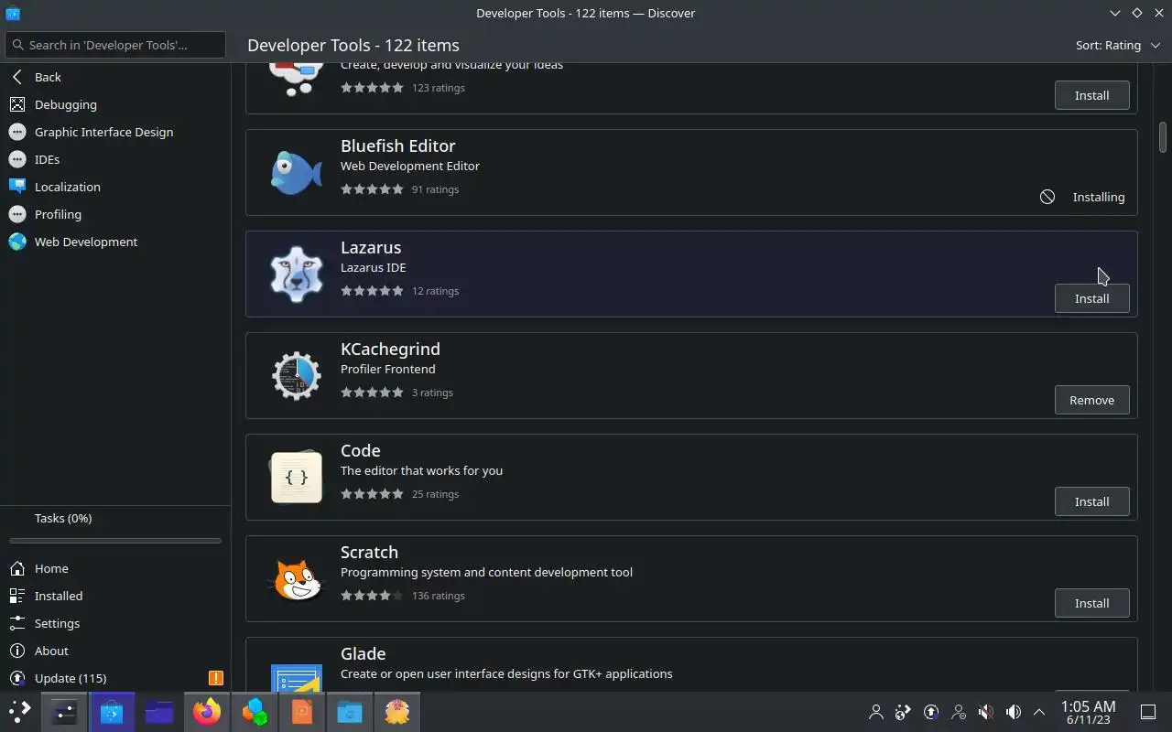Open the Scratch app title

pos(369,552)
